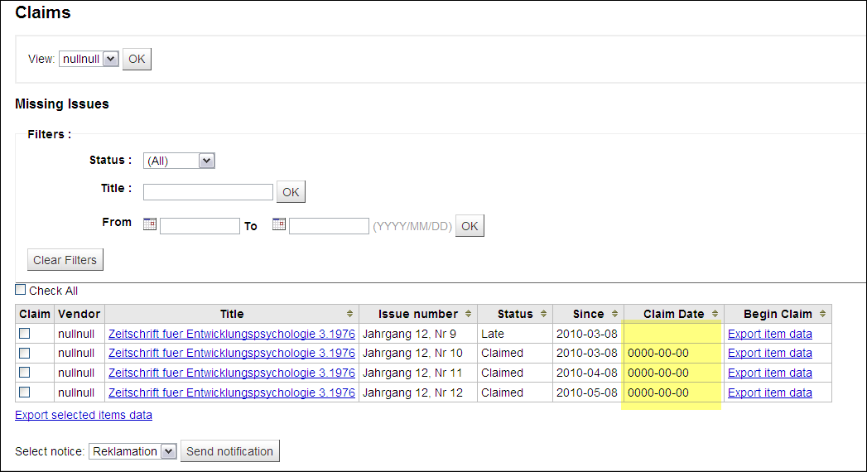Screen dimensions: 867x472
Task: Open the From date calendar picker
Action: (150, 224)
